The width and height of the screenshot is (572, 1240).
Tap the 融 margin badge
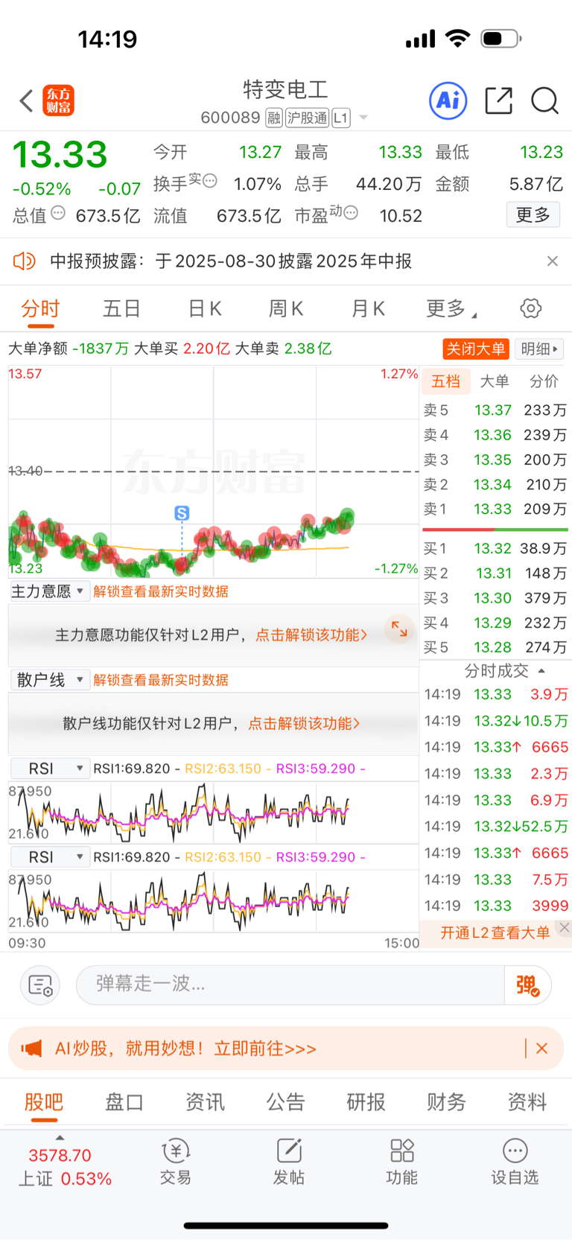pos(274,118)
